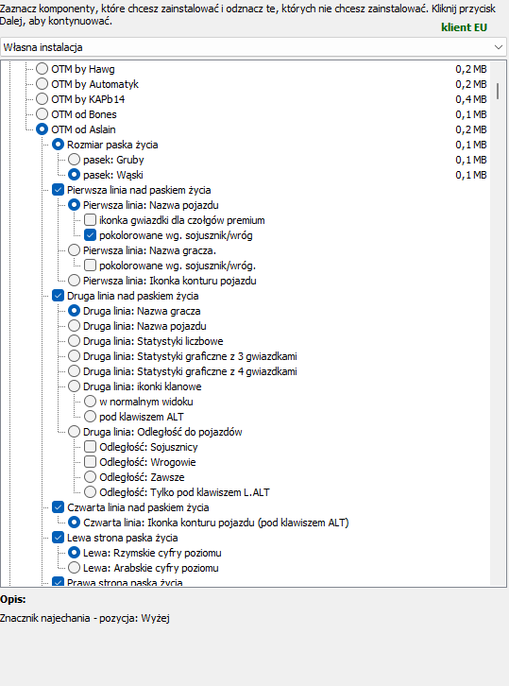Check Odległość: Wrogowie checkbox
This screenshot has height=686, width=509.
[90, 462]
